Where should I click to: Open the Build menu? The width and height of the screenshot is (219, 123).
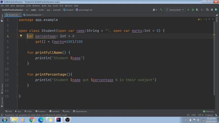tap(44, 6)
